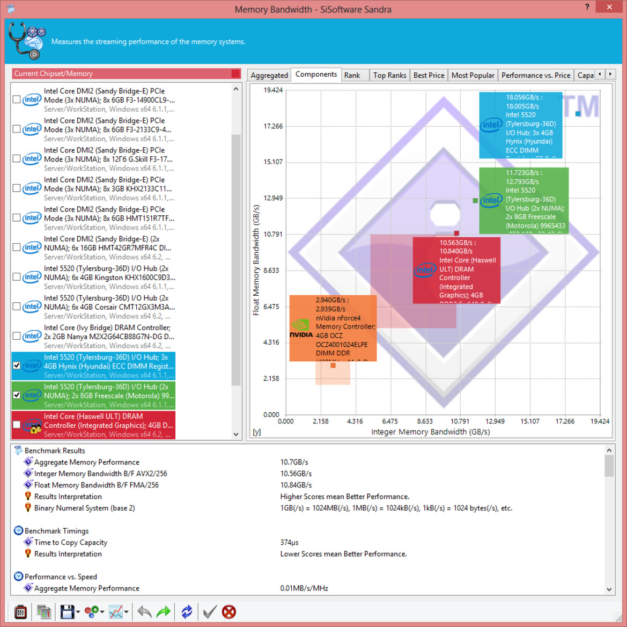This screenshot has width=627, height=627.
Task: Click the Current Chipset/Memory header bar
Action: point(126,74)
